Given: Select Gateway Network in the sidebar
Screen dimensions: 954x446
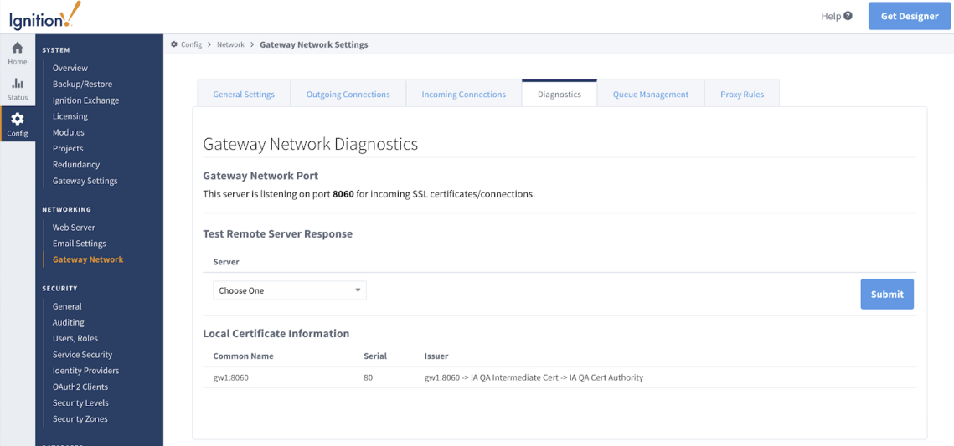Looking at the screenshot, I should [88, 259].
